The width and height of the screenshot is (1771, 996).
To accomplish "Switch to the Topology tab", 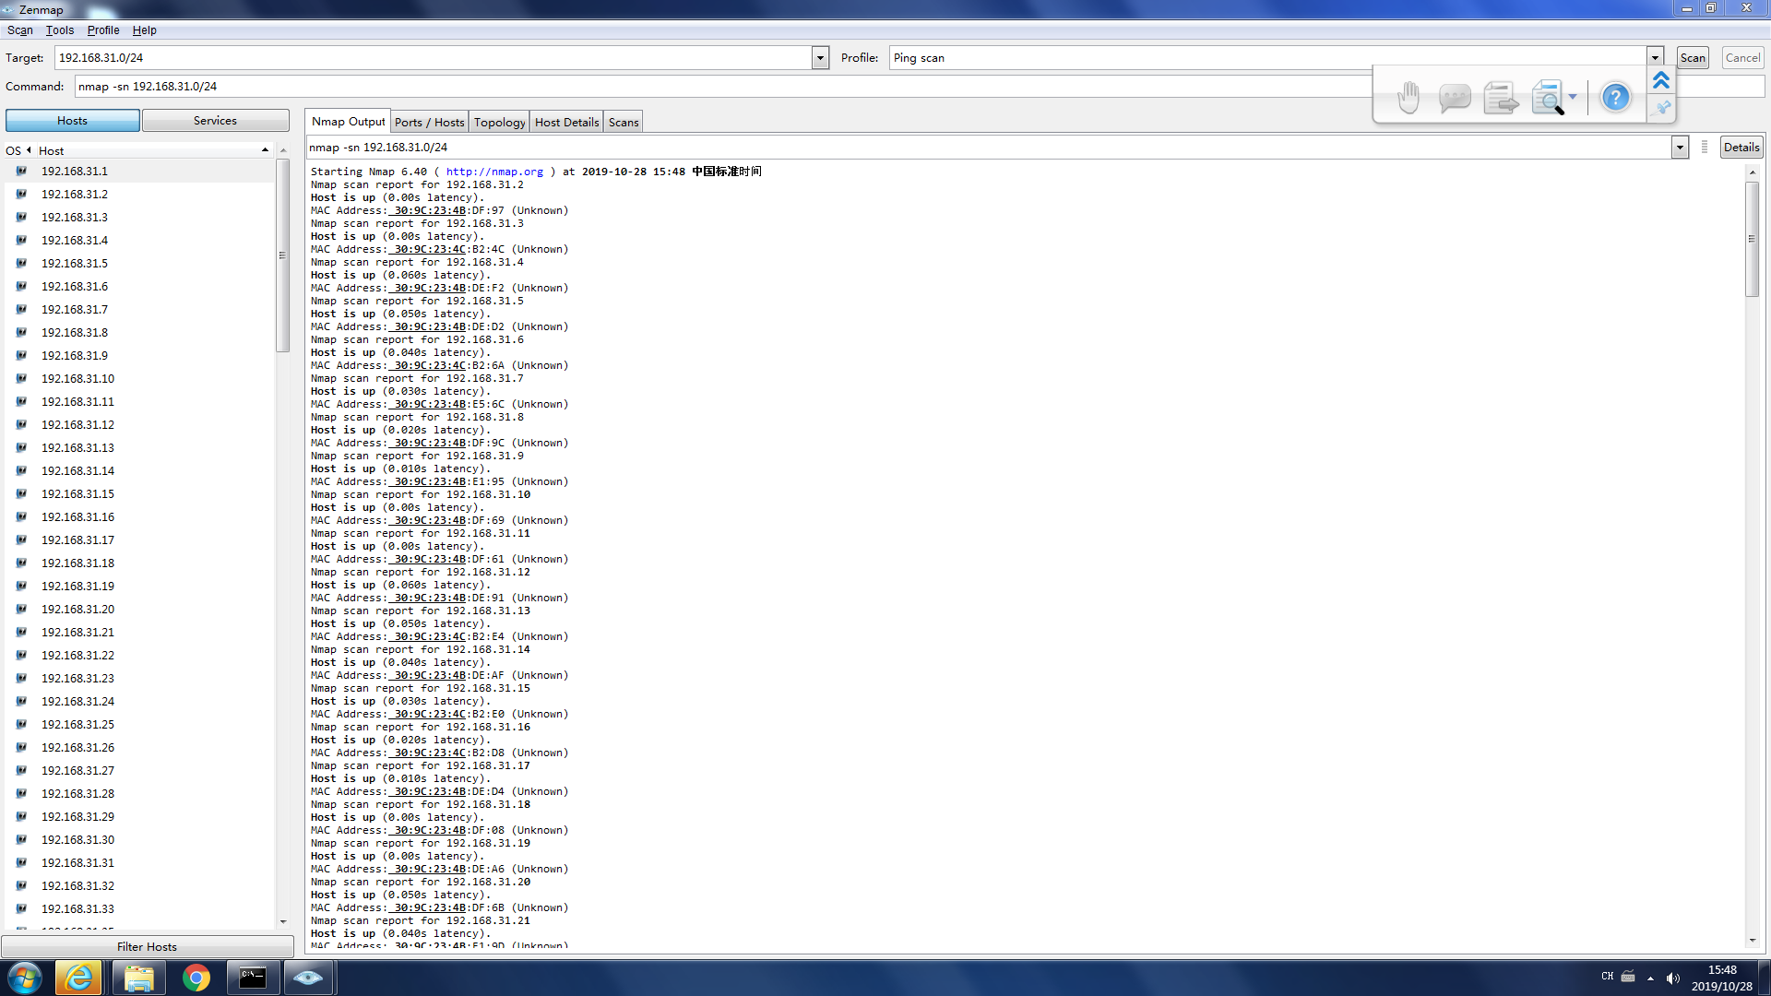I will (x=499, y=122).
